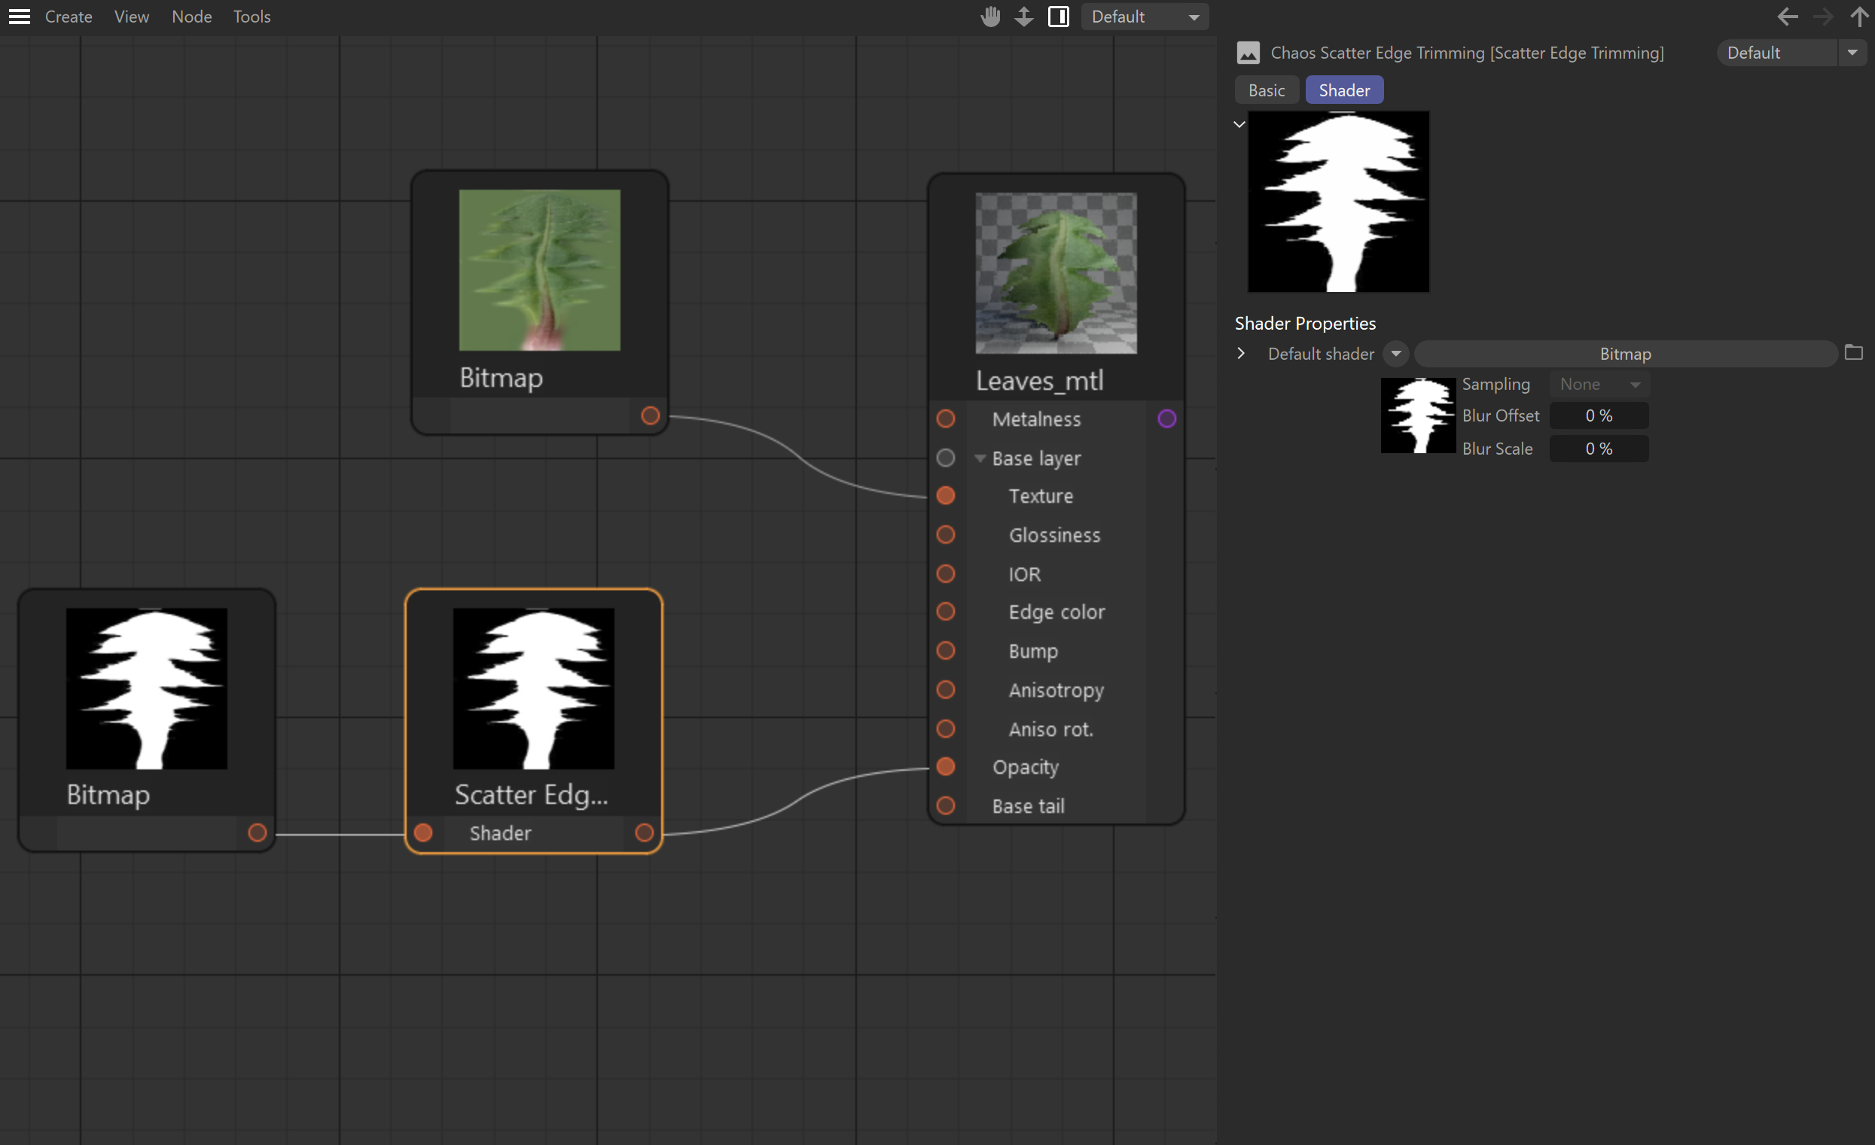Collapse the shader preview chevron
The height and width of the screenshot is (1145, 1875).
(x=1239, y=124)
